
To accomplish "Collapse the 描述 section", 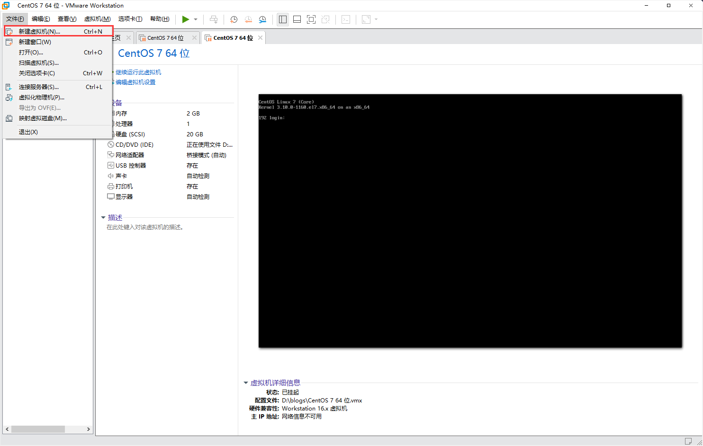I will click(103, 217).
